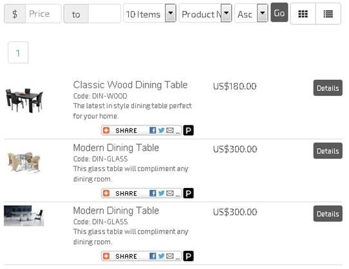Switch to grid view layout
The image size is (349, 269).
[303, 14]
